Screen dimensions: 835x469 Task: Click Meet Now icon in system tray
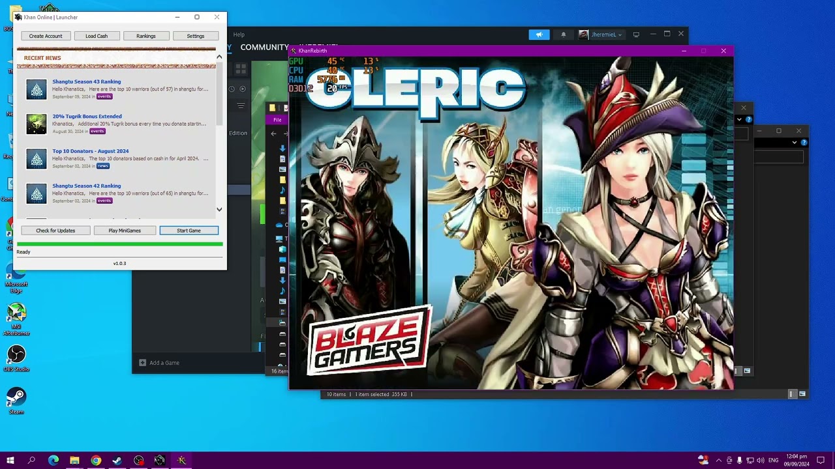[729, 461]
